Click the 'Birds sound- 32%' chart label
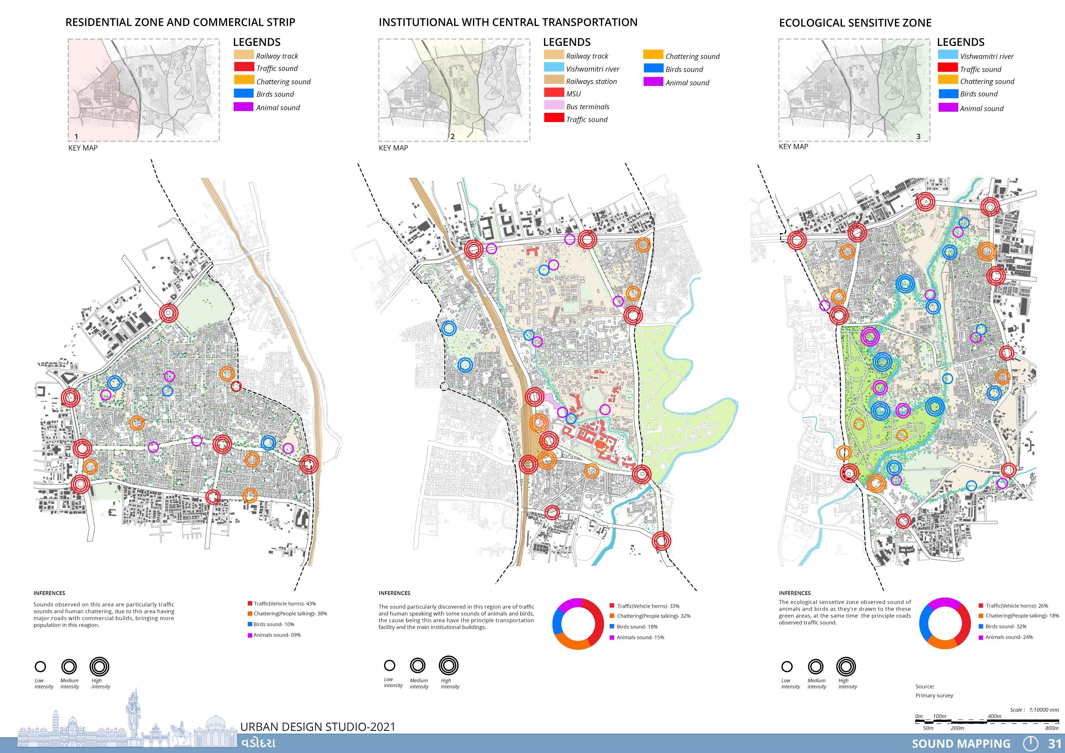 pyautogui.click(x=1005, y=626)
